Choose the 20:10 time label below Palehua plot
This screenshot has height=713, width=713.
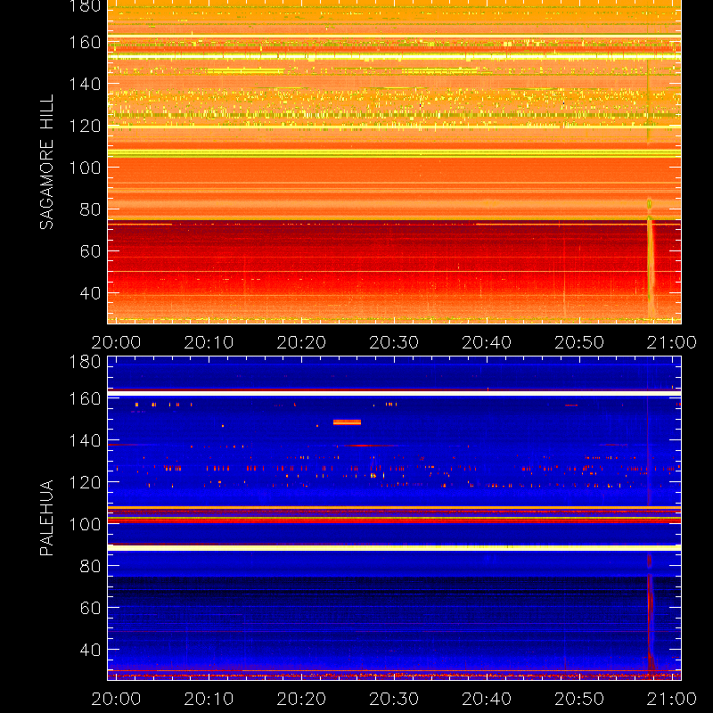[x=209, y=699]
